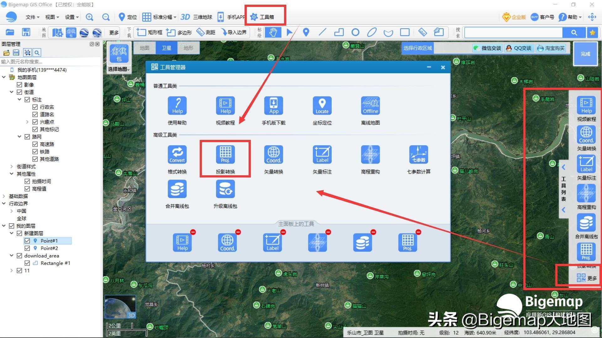Click the 选择行政区域 button
This screenshot has width=602, height=338.
click(417, 48)
